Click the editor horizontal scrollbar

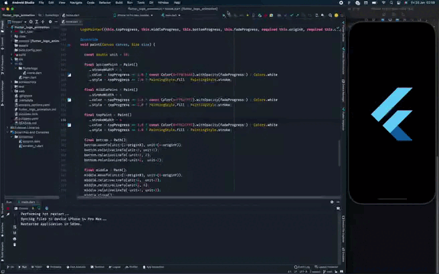(209, 197)
